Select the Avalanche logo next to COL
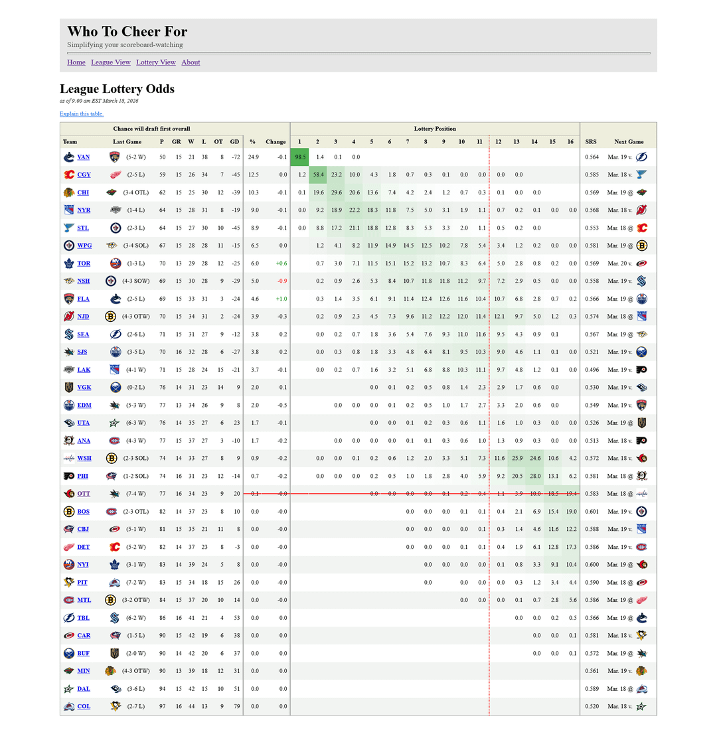Screen dimensions: 717x734 [68, 707]
